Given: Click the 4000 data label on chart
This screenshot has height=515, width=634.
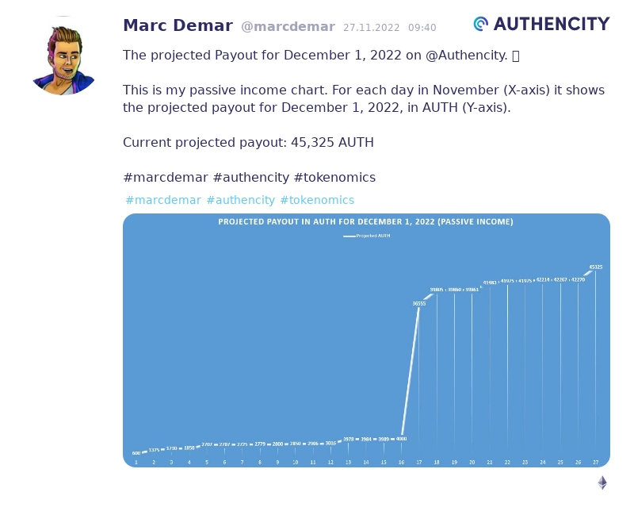Looking at the screenshot, I should coord(401,439).
